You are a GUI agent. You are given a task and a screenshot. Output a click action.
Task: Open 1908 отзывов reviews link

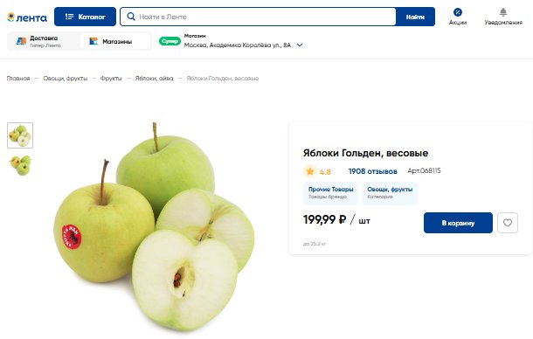point(372,171)
